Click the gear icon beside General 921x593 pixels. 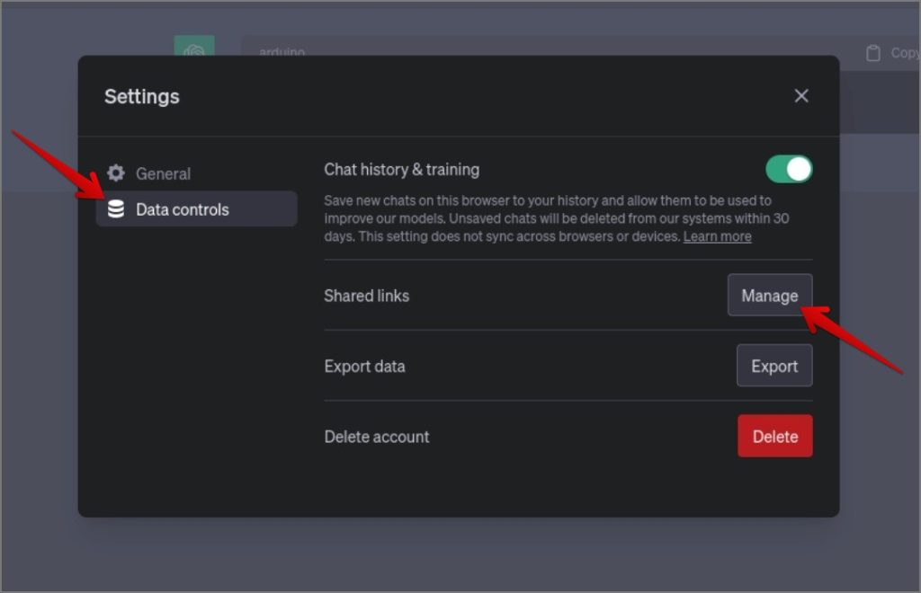pos(116,173)
